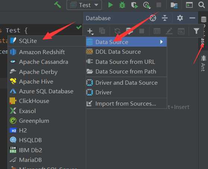Open Database panel settings gear
The height and width of the screenshot is (169, 208).
tap(180, 18)
